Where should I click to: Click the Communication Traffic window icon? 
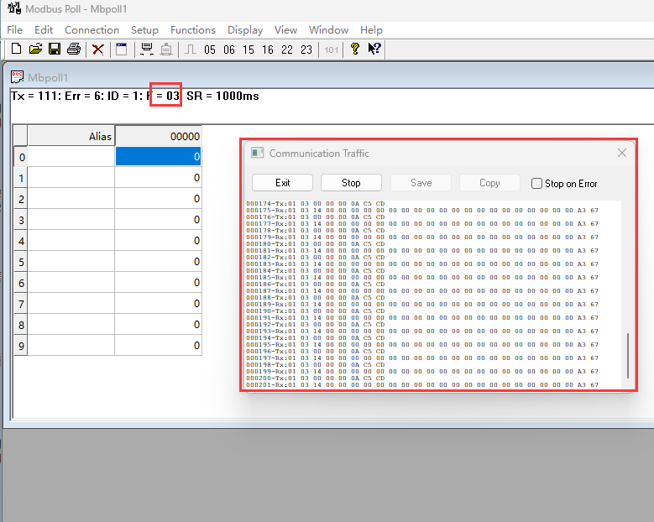[x=258, y=153]
